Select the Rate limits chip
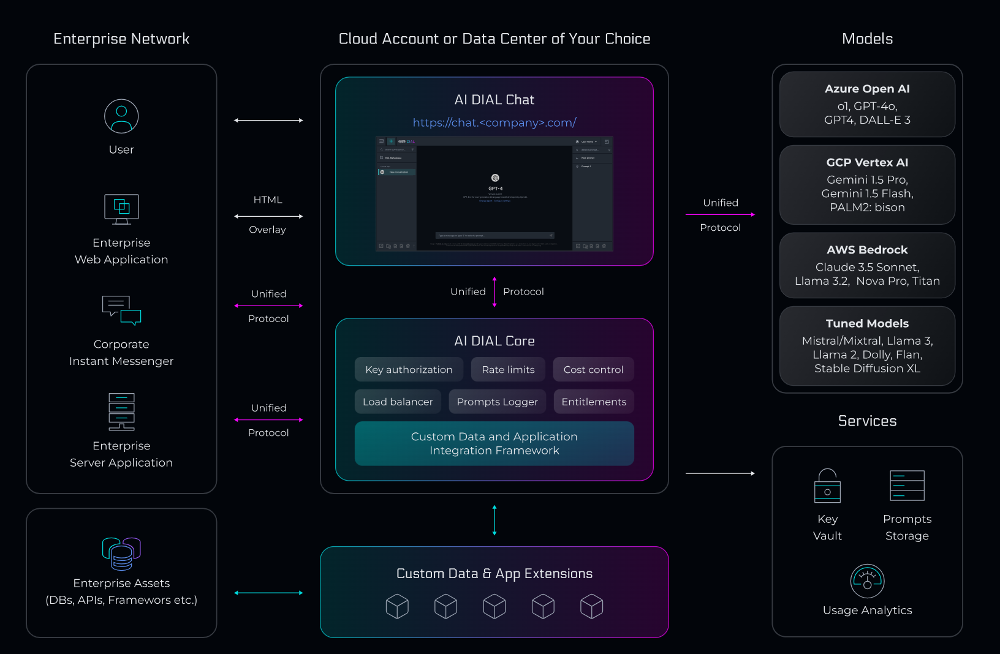This screenshot has height=654, width=1000. click(x=508, y=369)
